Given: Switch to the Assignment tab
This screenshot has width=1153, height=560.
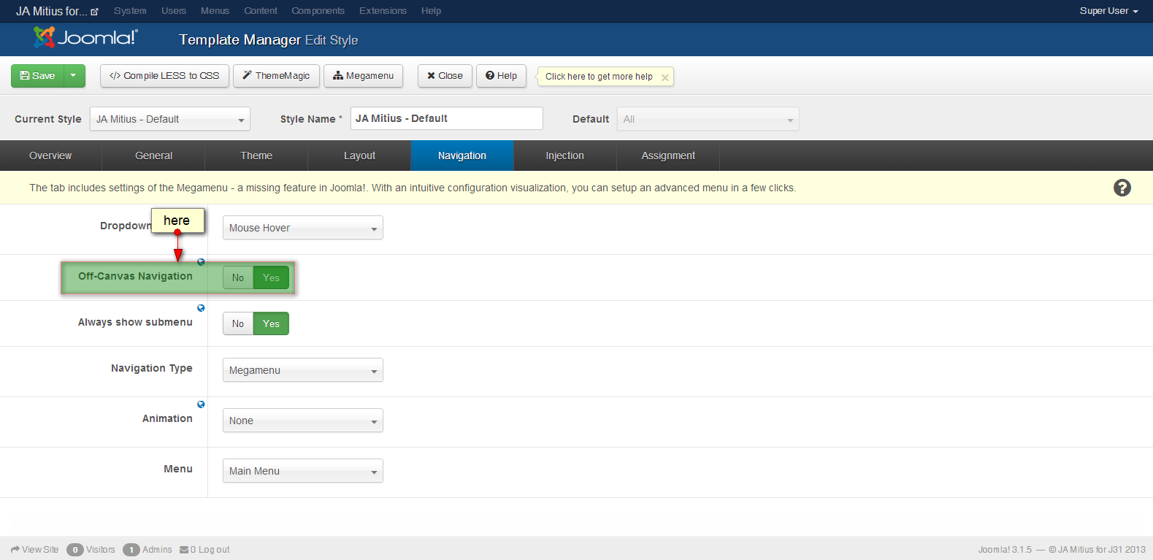Looking at the screenshot, I should point(668,156).
